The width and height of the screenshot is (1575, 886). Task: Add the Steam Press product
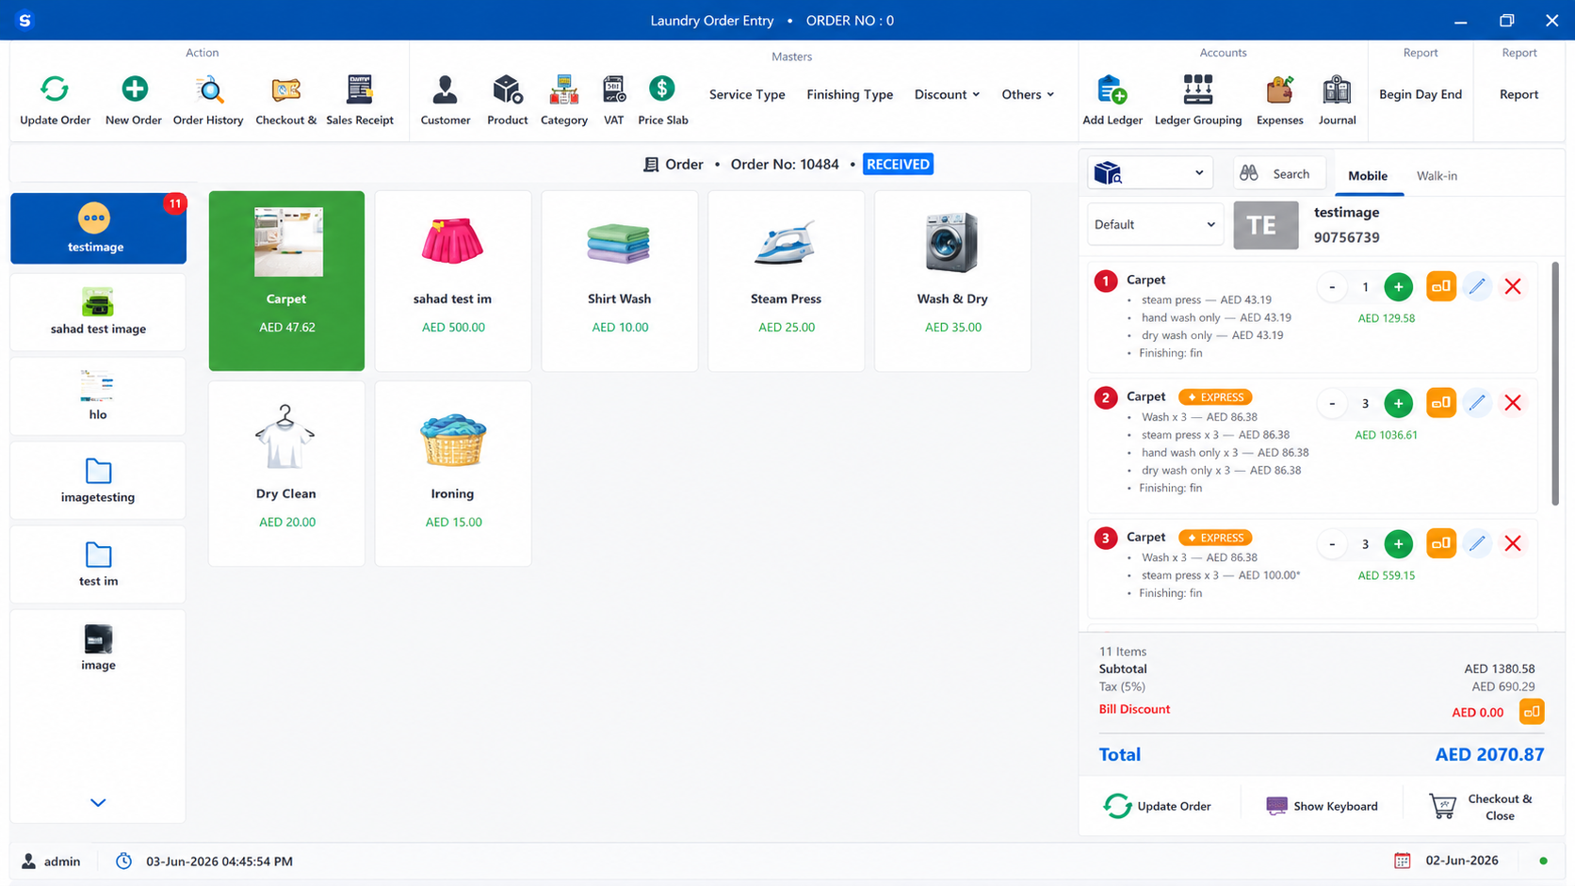tap(786, 281)
